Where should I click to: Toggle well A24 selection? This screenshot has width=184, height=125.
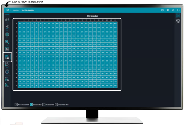115,24
